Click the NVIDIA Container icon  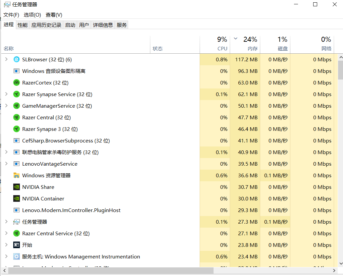point(17,198)
